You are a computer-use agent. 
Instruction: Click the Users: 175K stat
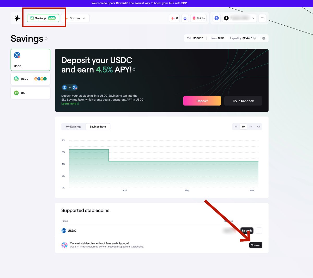tap(216, 38)
